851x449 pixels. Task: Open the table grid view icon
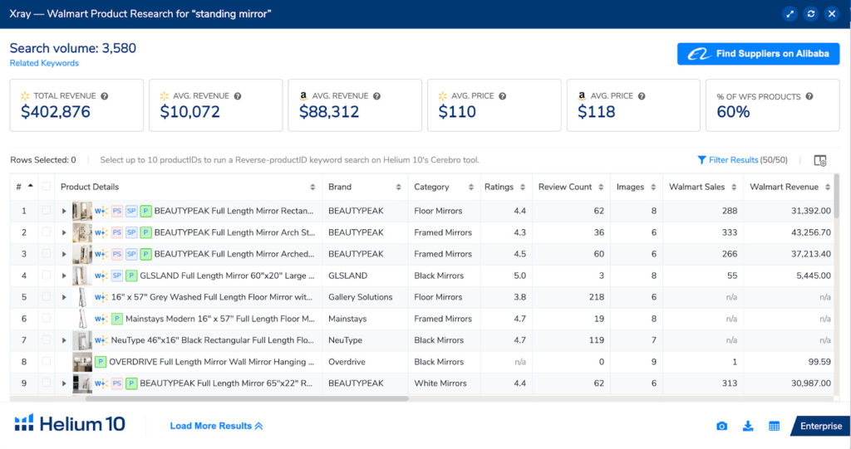[774, 426]
